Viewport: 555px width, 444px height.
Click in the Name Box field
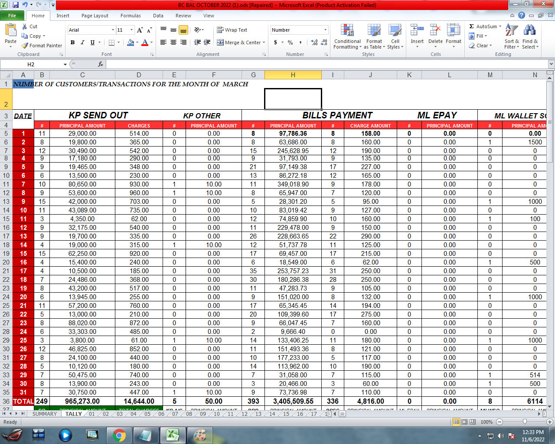click(31, 64)
